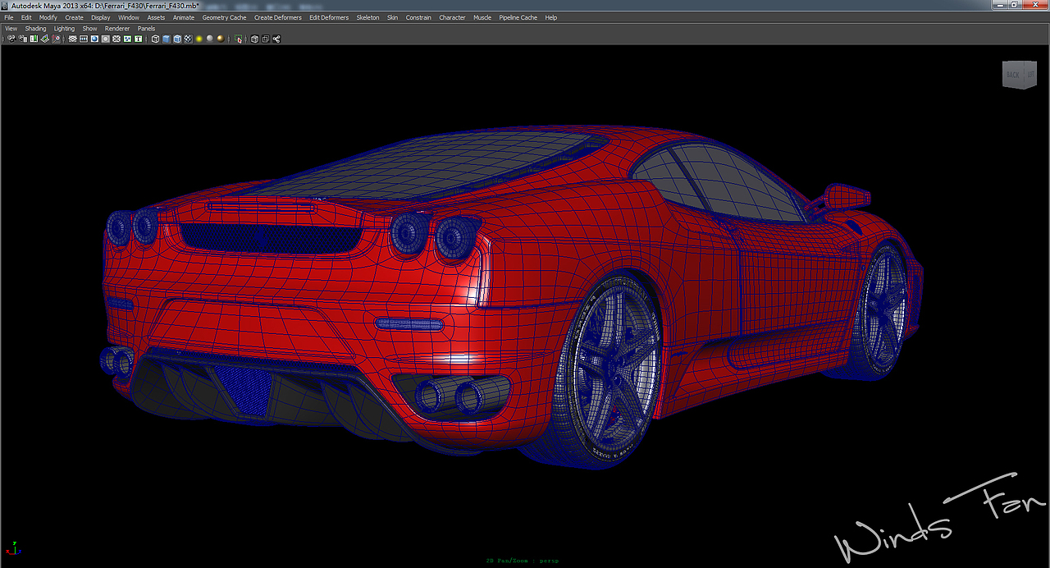Open the Edit menu
This screenshot has width=1050, height=568.
click(27, 17)
